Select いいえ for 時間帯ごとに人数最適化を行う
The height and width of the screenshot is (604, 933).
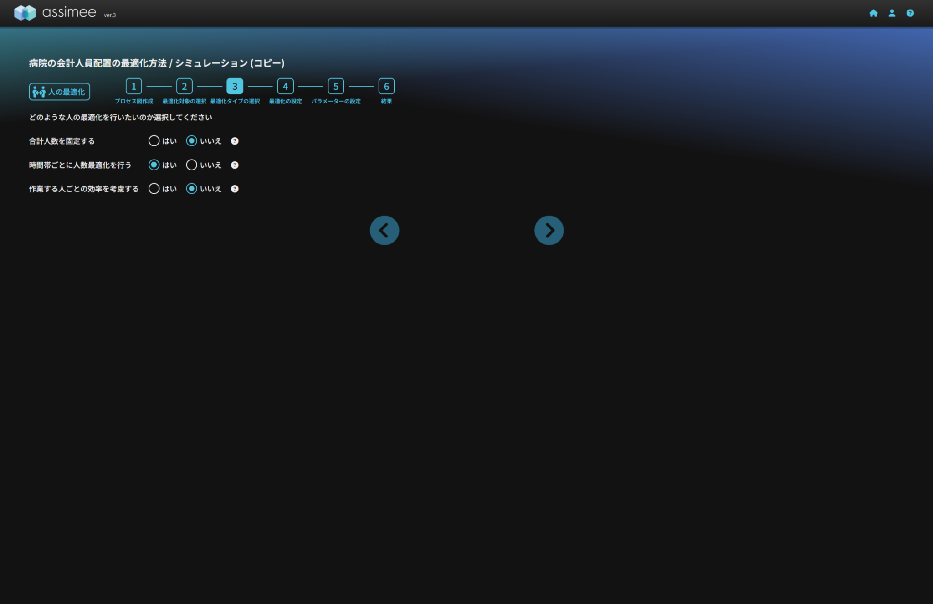point(192,165)
